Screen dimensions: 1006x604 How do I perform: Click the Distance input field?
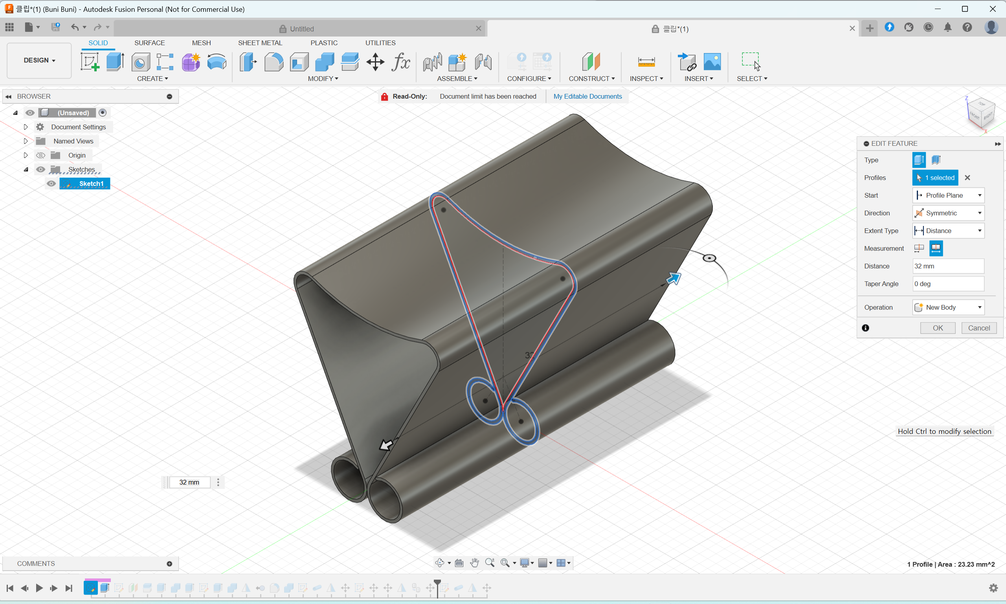tap(948, 266)
